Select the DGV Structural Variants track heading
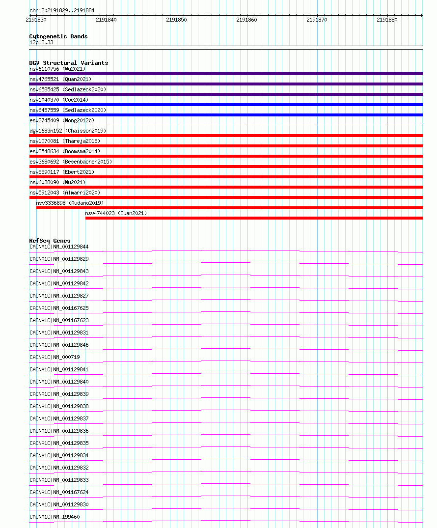Image resolution: width=437 pixels, height=528 pixels. click(69, 63)
